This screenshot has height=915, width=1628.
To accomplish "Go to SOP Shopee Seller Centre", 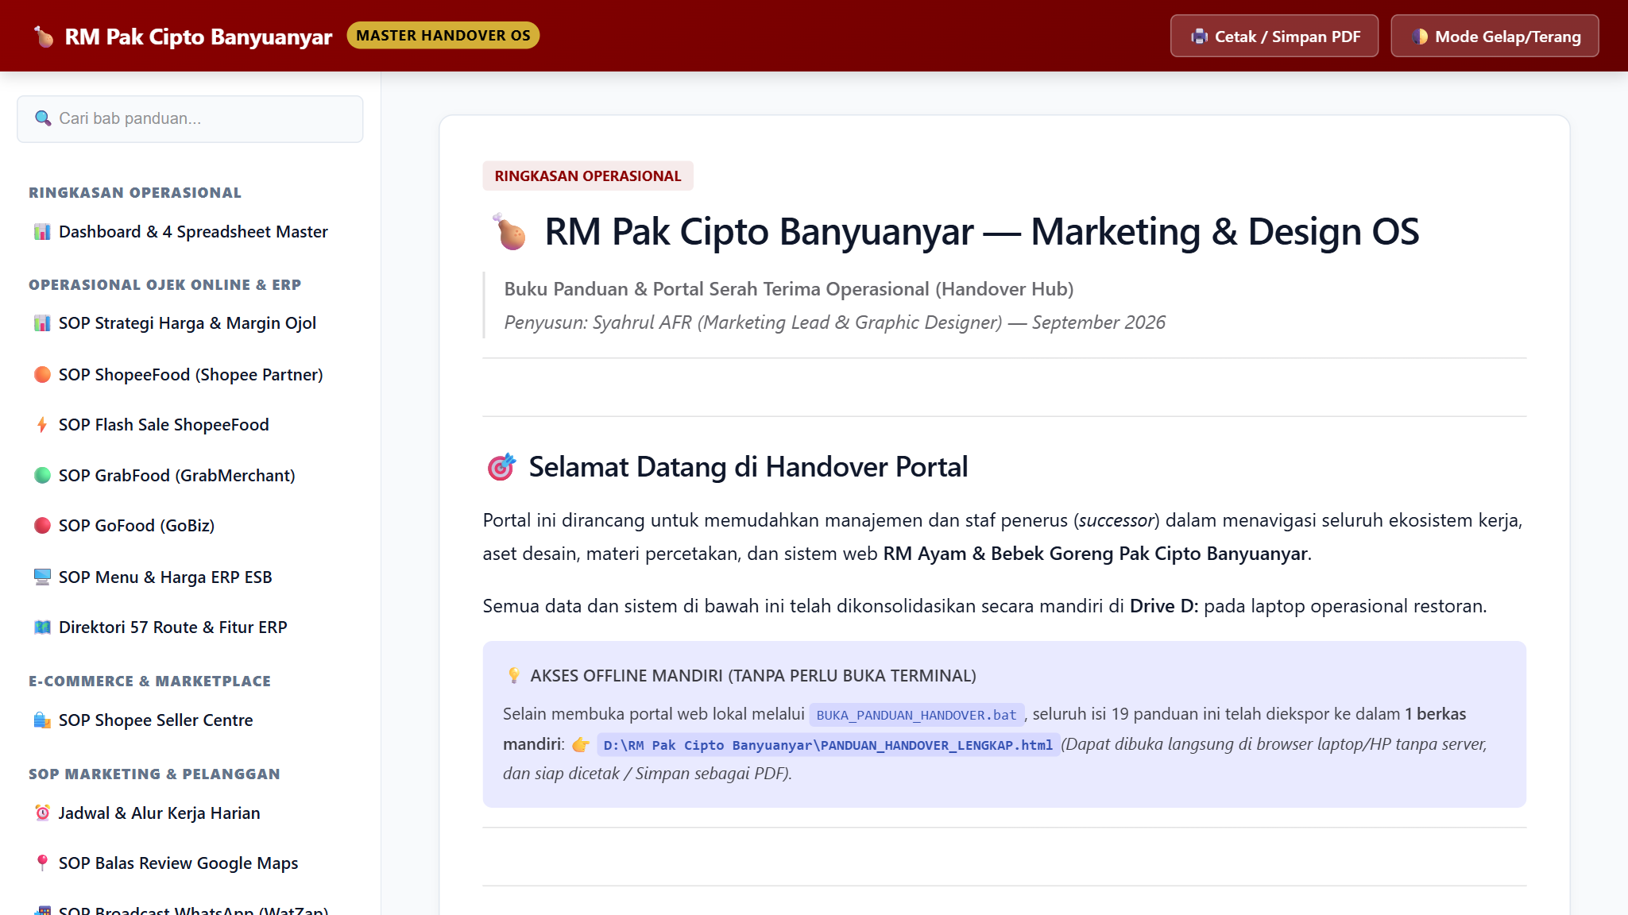I will (x=190, y=720).
